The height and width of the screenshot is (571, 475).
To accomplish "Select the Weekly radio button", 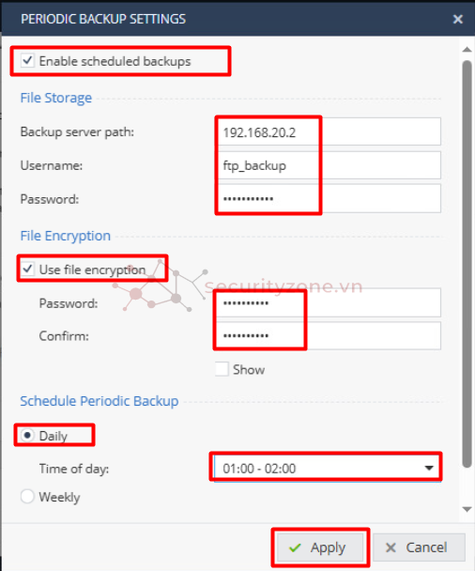I will point(27,497).
